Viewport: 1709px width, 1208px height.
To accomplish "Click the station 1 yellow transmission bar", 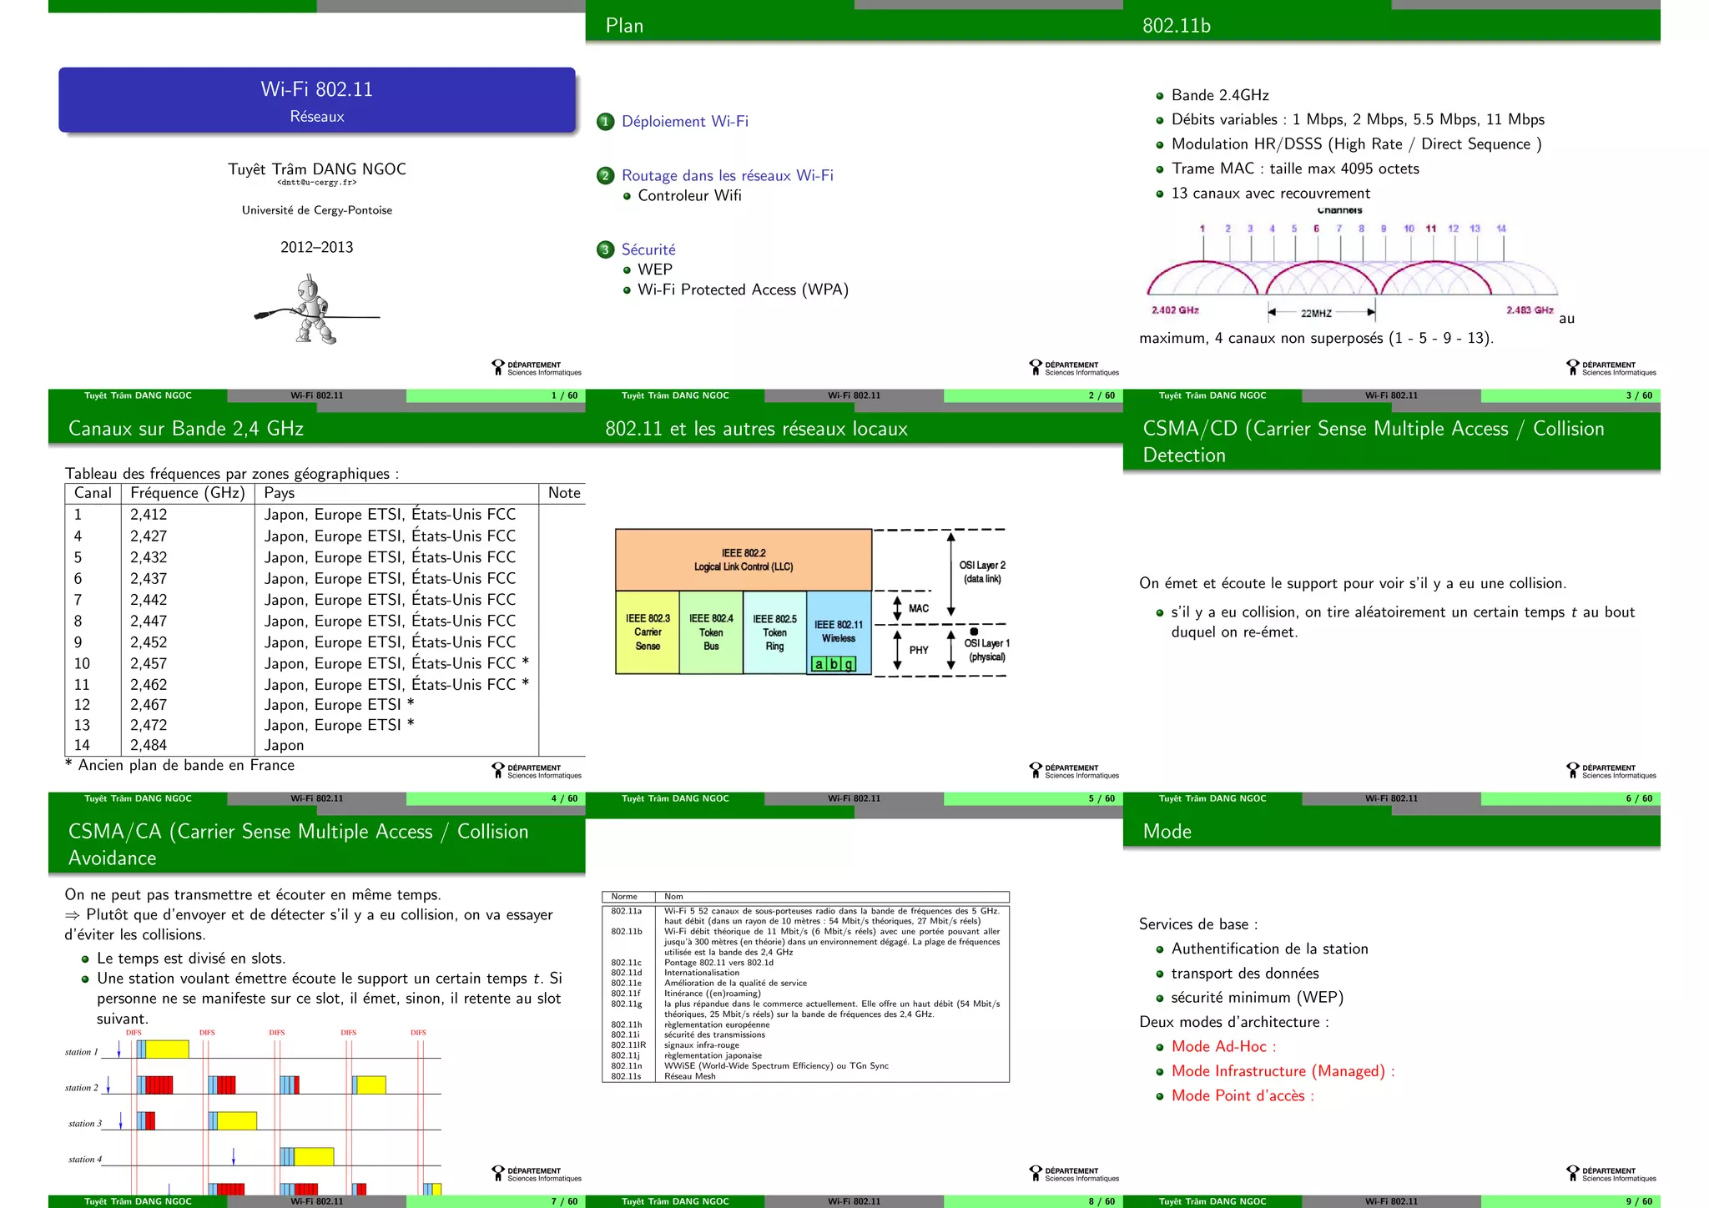I will [168, 1049].
